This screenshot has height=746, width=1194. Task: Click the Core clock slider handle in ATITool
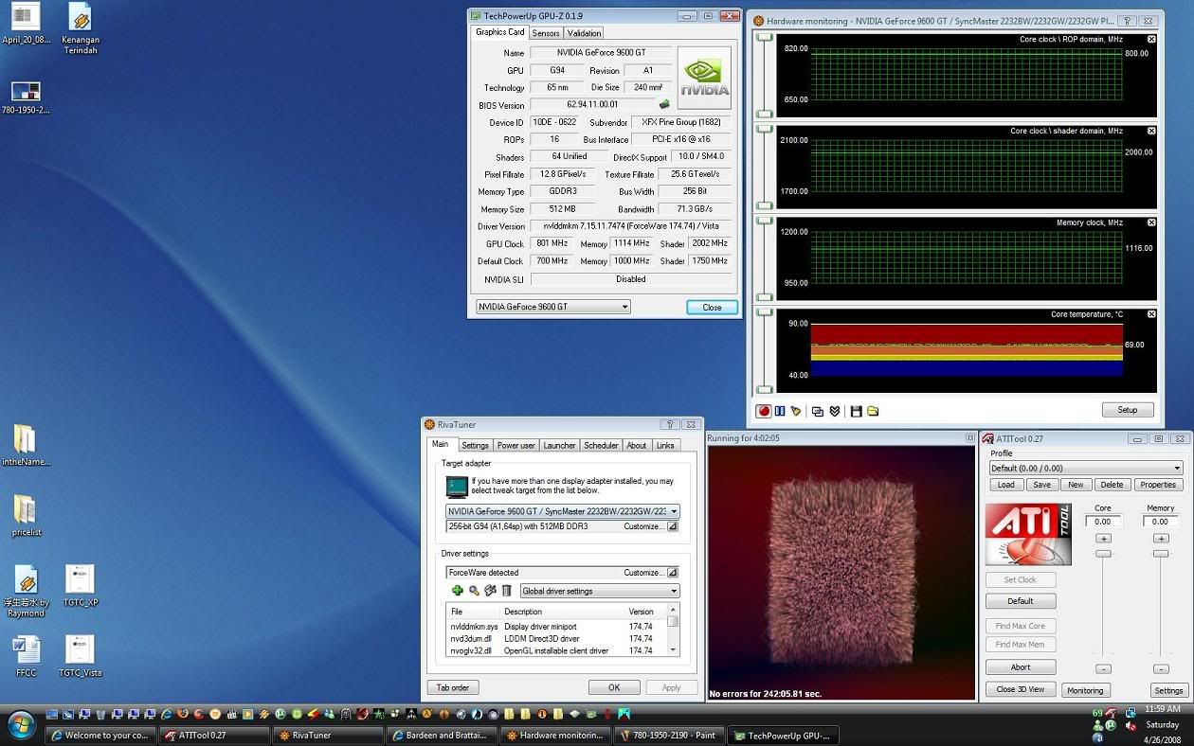tap(1103, 553)
